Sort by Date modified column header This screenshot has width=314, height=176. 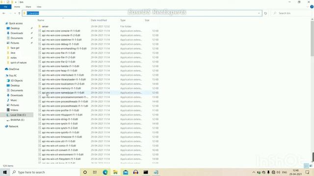[99, 20]
